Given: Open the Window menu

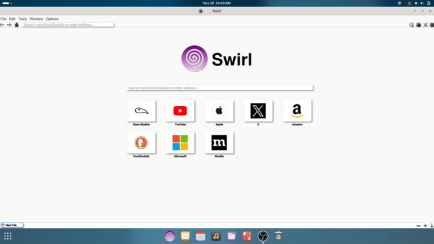Looking at the screenshot, I should [x=36, y=19].
